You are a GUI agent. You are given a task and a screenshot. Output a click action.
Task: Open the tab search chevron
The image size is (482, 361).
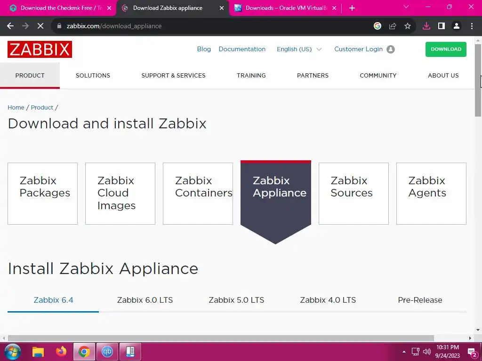[x=406, y=7]
